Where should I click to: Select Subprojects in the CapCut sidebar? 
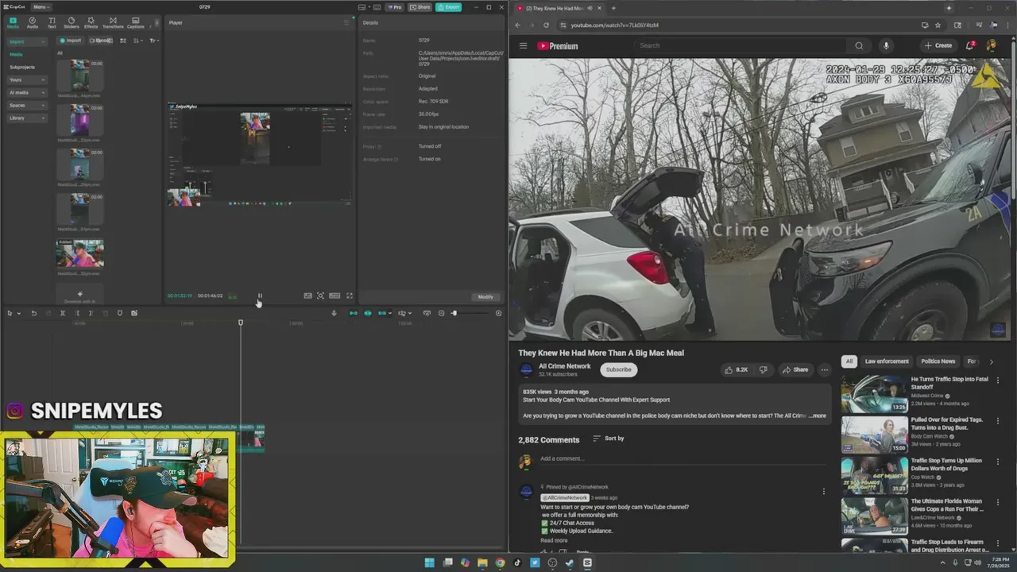pos(22,67)
